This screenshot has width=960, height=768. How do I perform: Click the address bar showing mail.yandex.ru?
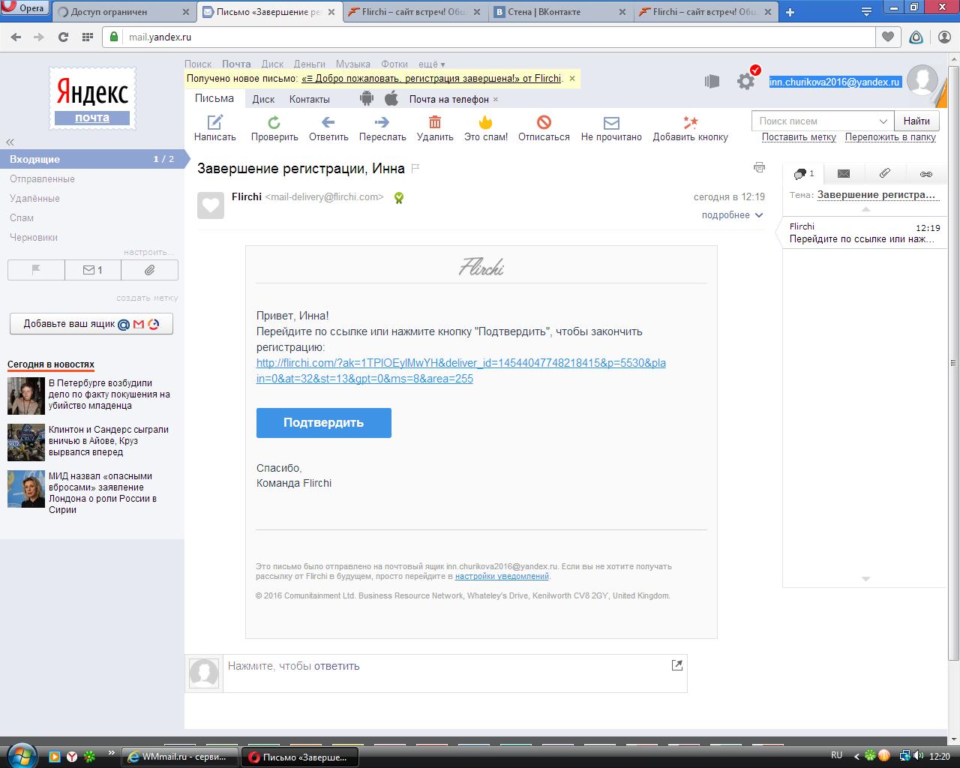(x=488, y=37)
